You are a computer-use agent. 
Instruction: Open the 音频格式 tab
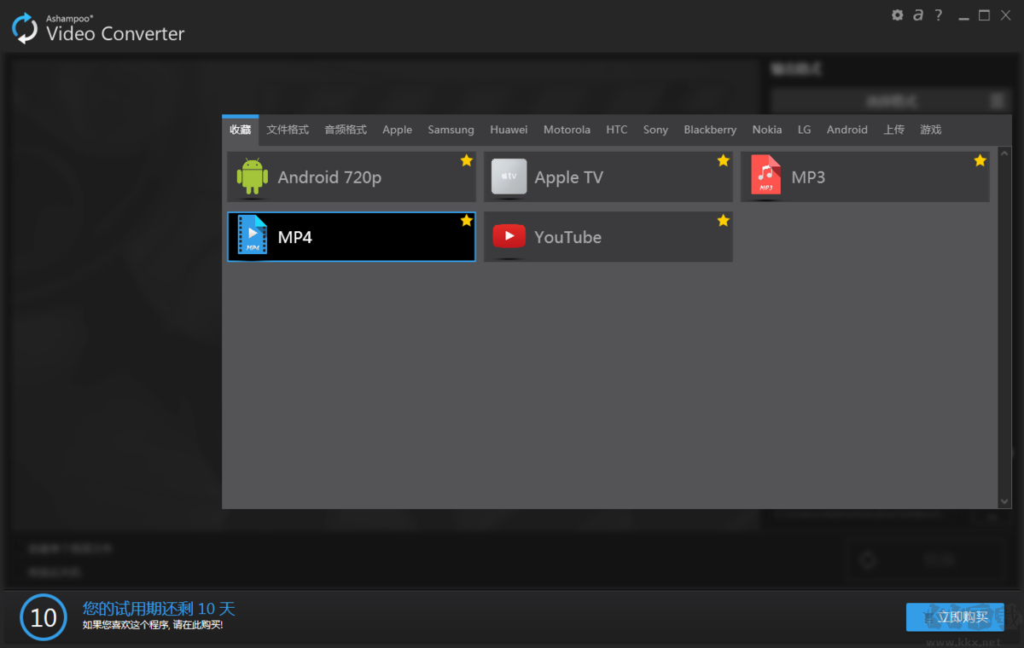coord(346,130)
